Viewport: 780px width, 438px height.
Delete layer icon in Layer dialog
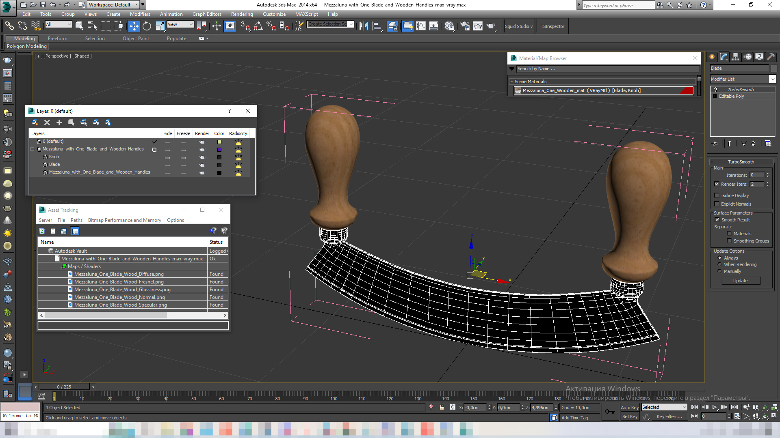[47, 122]
